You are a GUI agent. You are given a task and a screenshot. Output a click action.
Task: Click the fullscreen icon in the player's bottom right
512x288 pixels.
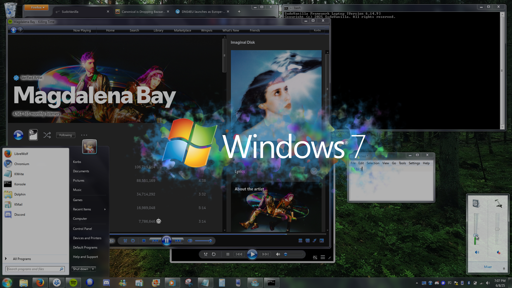click(x=322, y=241)
